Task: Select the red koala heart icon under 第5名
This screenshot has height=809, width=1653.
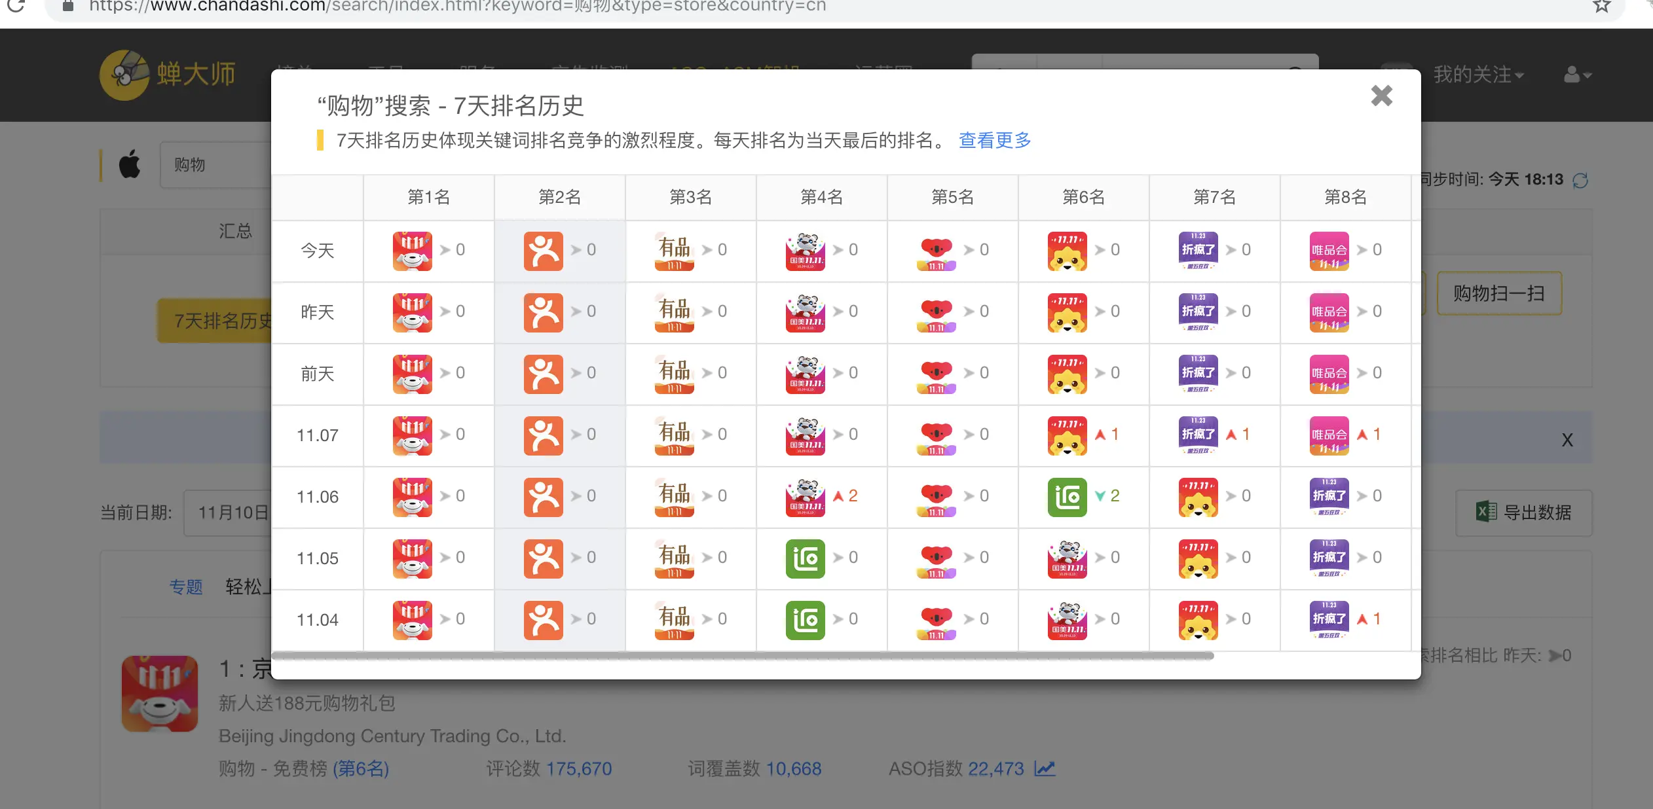Action: (935, 250)
